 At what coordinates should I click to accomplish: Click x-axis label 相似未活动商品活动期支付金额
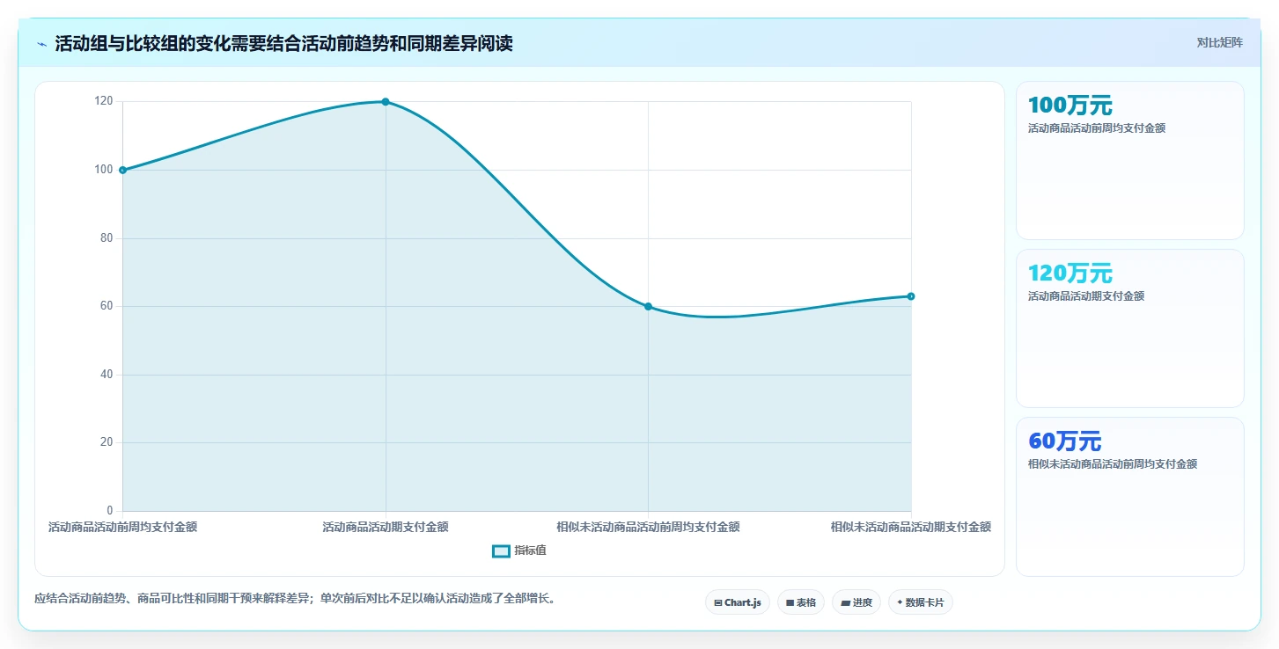[x=911, y=528]
